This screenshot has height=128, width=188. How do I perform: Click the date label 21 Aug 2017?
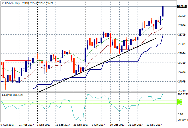26,125
